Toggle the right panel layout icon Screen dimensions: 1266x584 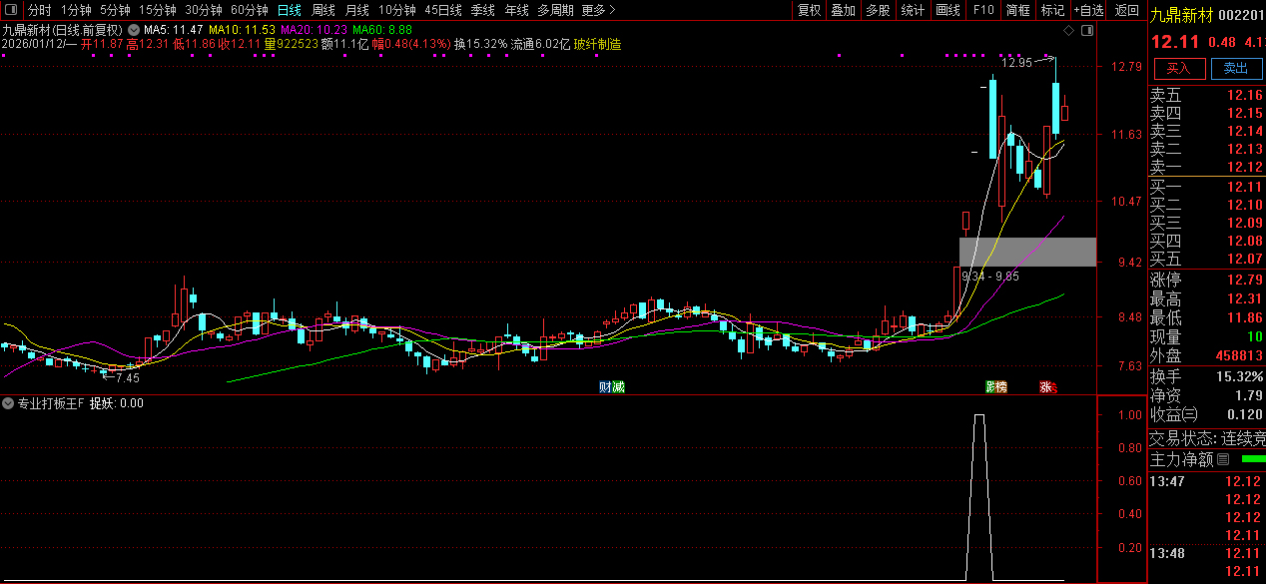pyautogui.click(x=1087, y=31)
